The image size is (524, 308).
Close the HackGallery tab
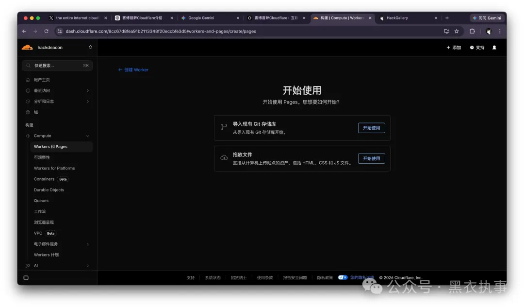click(436, 18)
